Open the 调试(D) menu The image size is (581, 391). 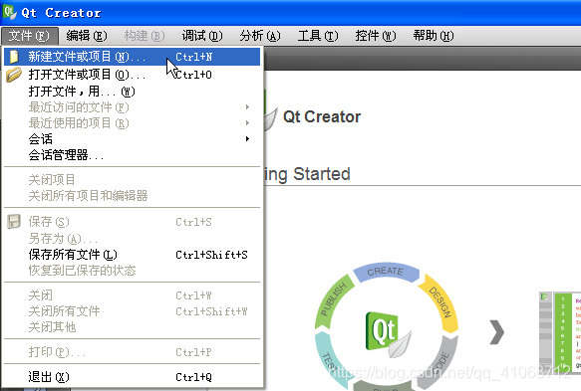(202, 36)
